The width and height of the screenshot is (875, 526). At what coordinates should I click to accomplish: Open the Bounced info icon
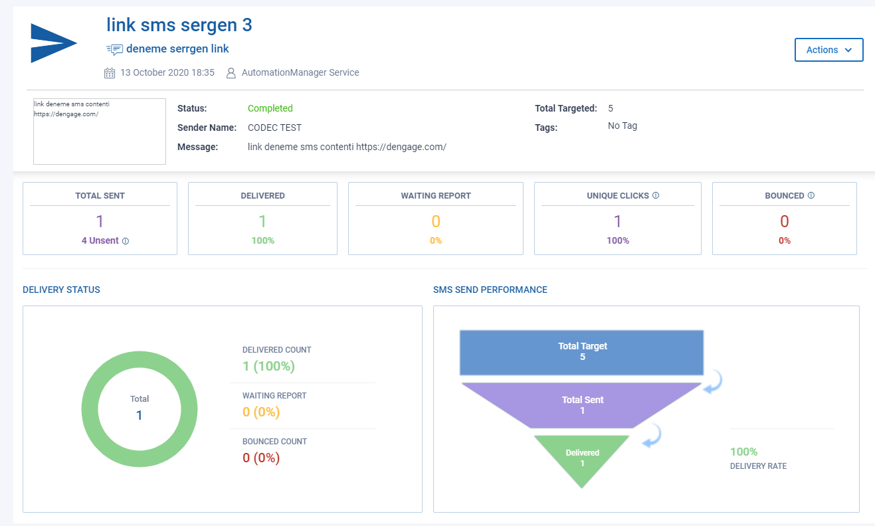point(811,196)
